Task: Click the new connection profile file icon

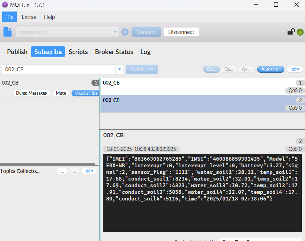Action: (x=8, y=32)
